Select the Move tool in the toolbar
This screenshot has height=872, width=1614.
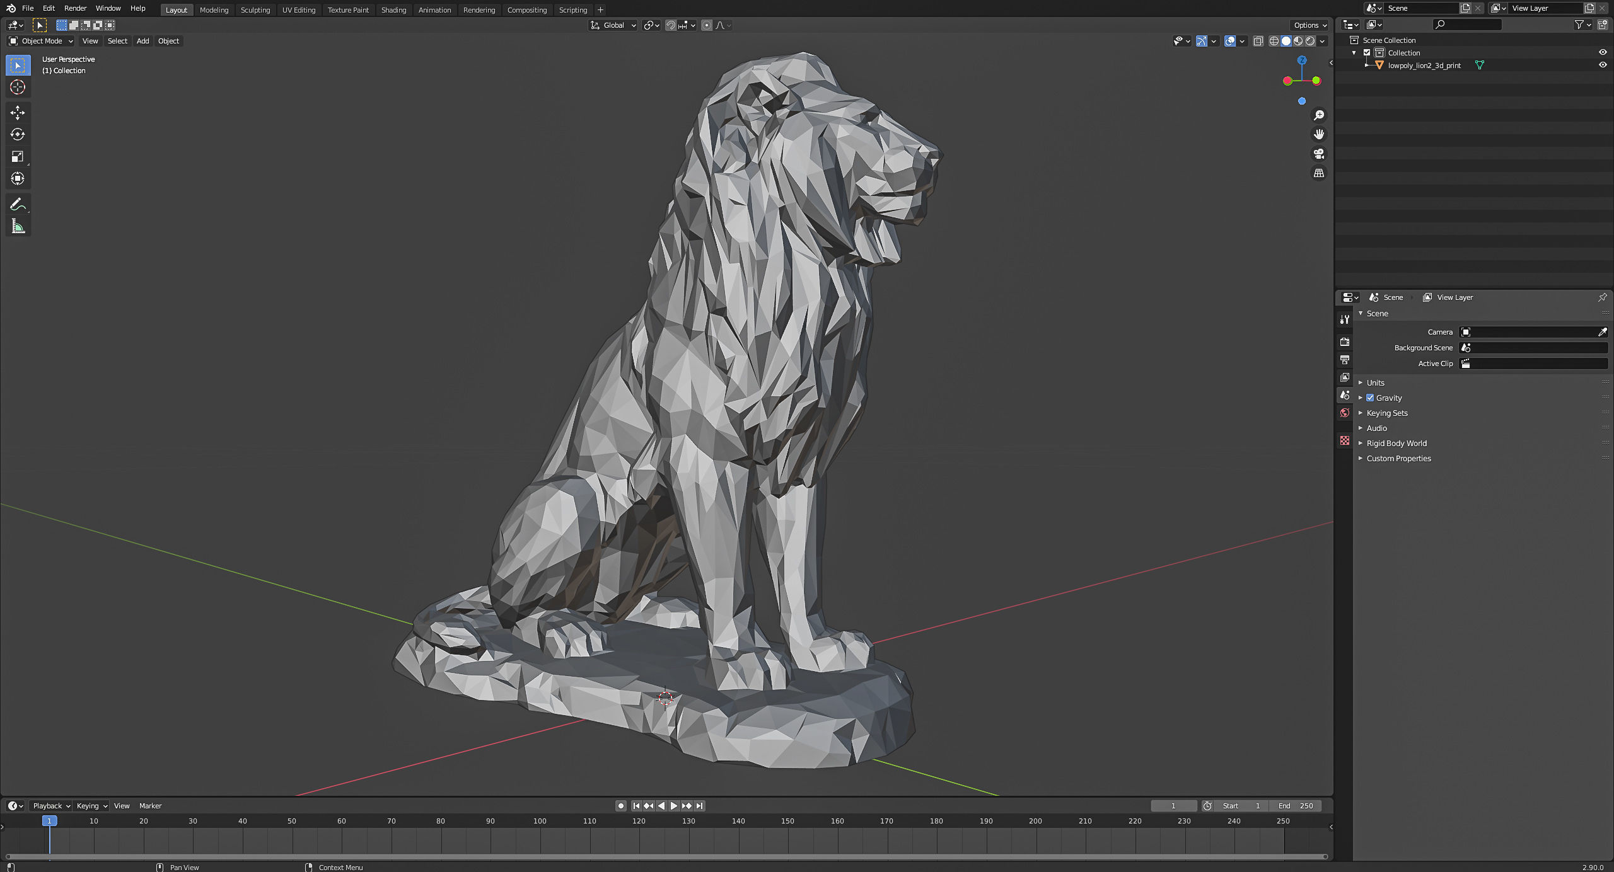[18, 113]
